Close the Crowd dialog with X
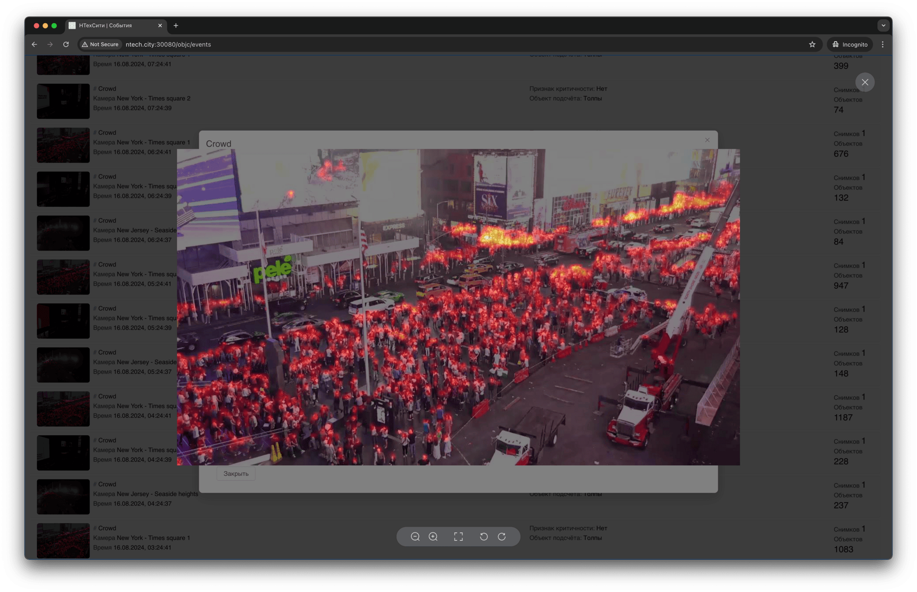 (x=707, y=140)
